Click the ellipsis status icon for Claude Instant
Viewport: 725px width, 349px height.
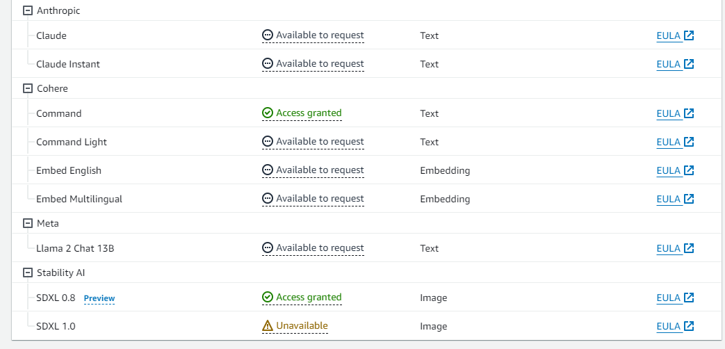[268, 63]
